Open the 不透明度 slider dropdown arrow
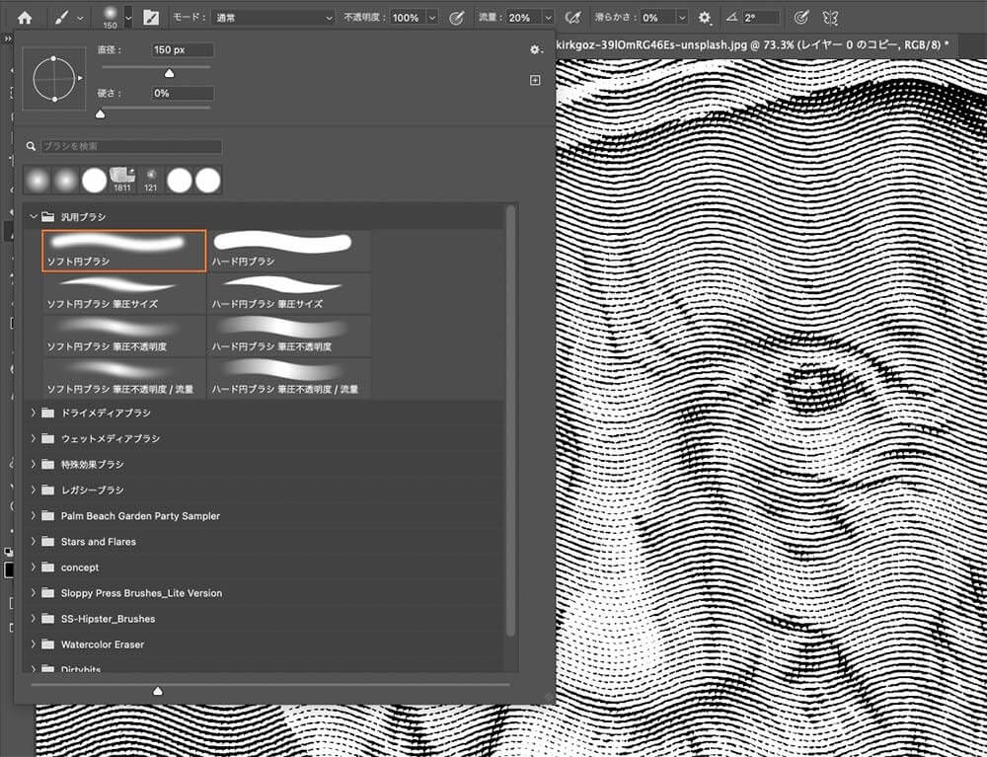987x757 pixels. point(432,18)
